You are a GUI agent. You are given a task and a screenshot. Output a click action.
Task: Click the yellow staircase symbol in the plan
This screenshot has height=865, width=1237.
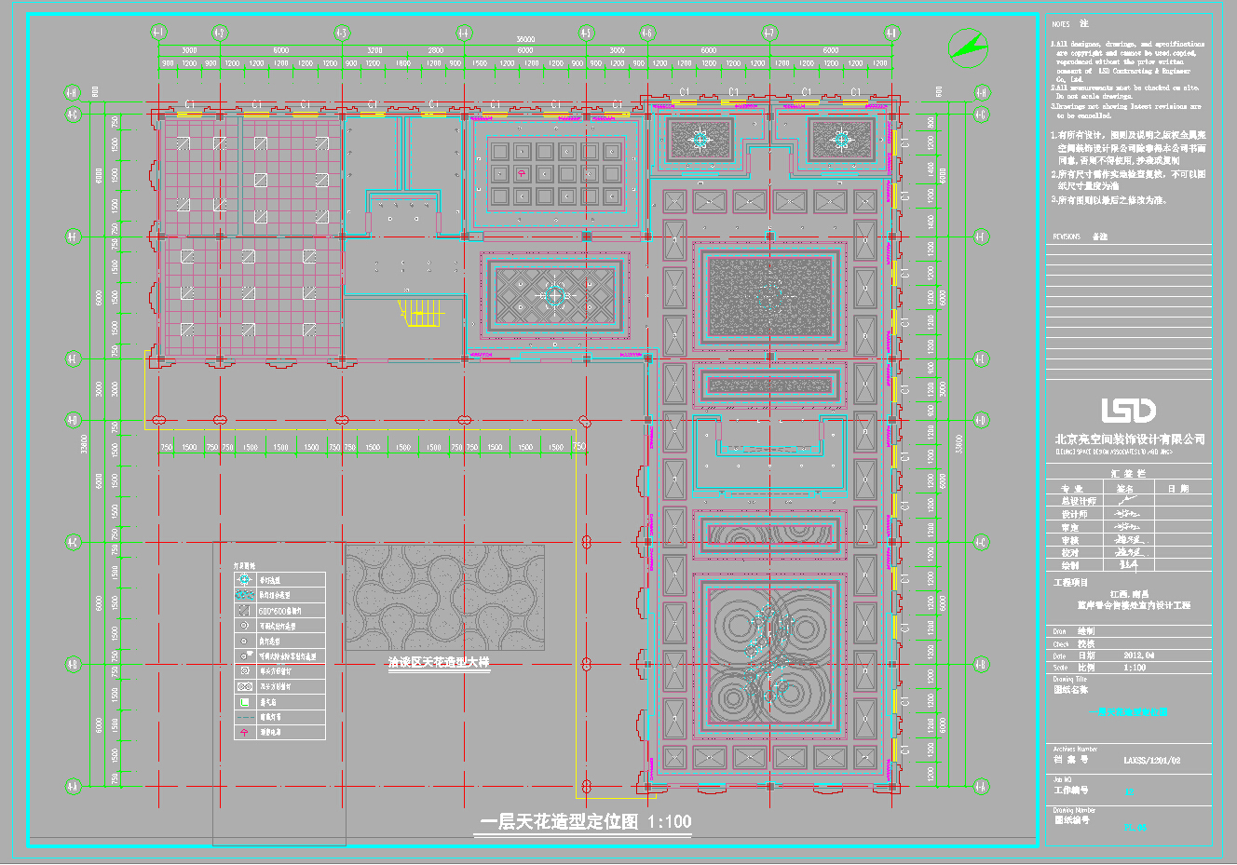coord(422,313)
